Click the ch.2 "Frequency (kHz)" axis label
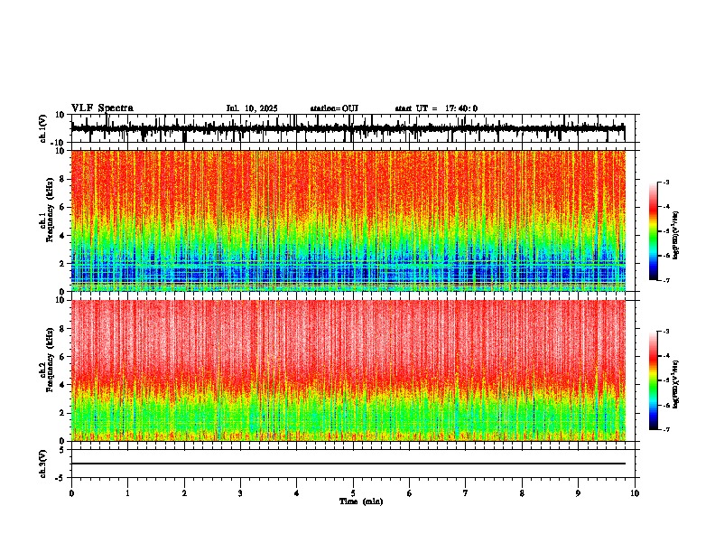 (x=50, y=360)
